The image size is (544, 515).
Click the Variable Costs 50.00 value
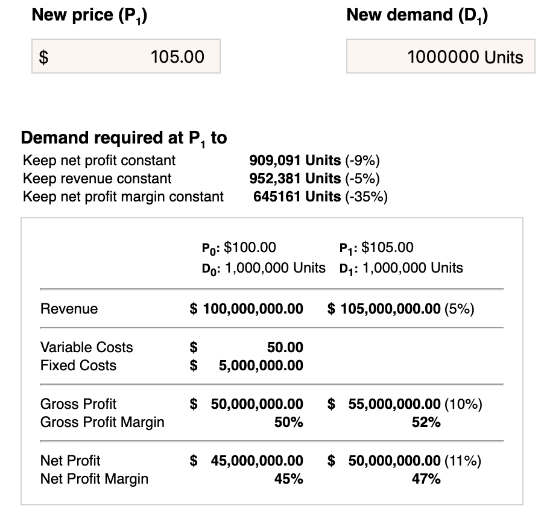click(x=285, y=347)
